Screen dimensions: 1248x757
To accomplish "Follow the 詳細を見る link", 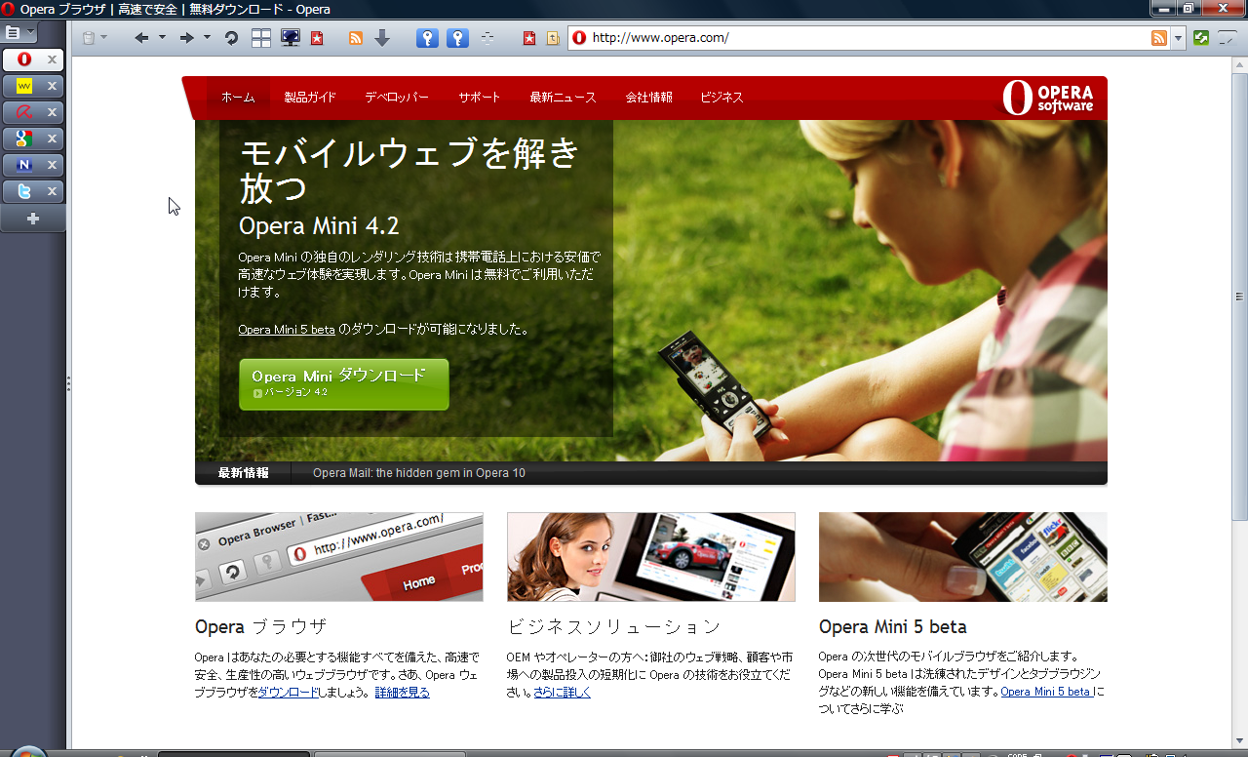I will [403, 693].
